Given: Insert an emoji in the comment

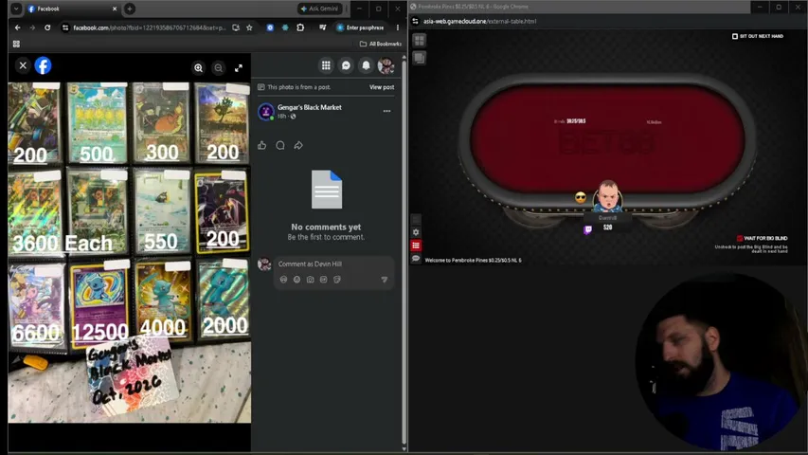Looking at the screenshot, I should pos(296,280).
